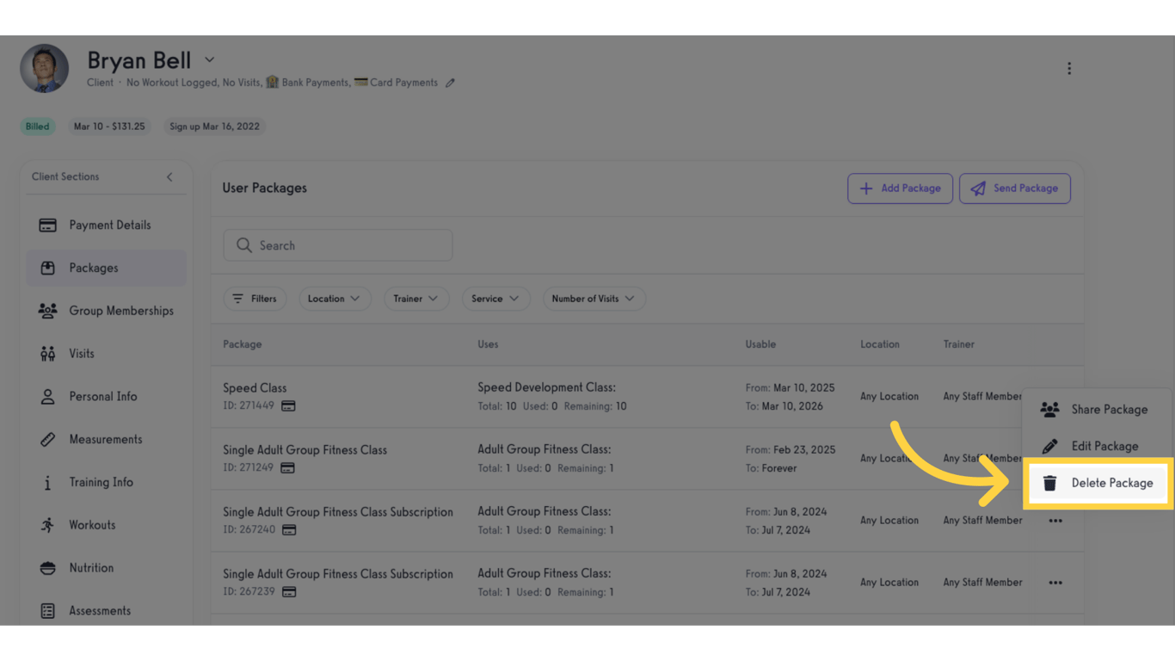Click the Speed Class package name

(x=255, y=388)
